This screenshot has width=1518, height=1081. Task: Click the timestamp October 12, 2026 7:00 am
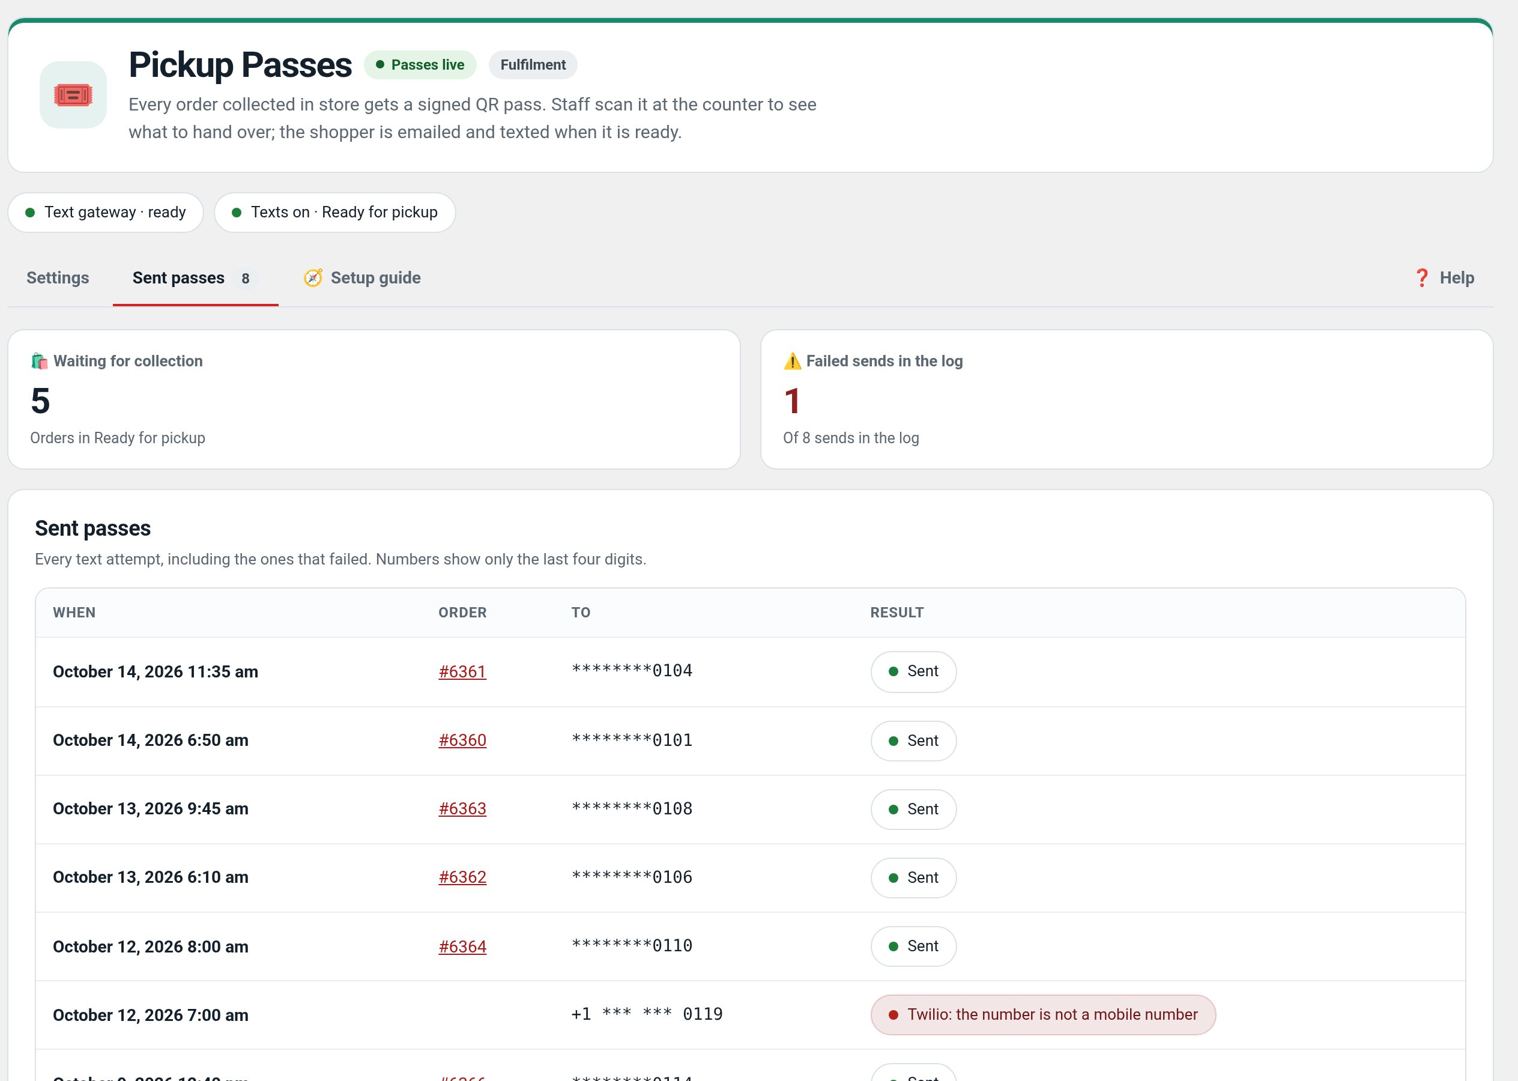click(150, 1015)
